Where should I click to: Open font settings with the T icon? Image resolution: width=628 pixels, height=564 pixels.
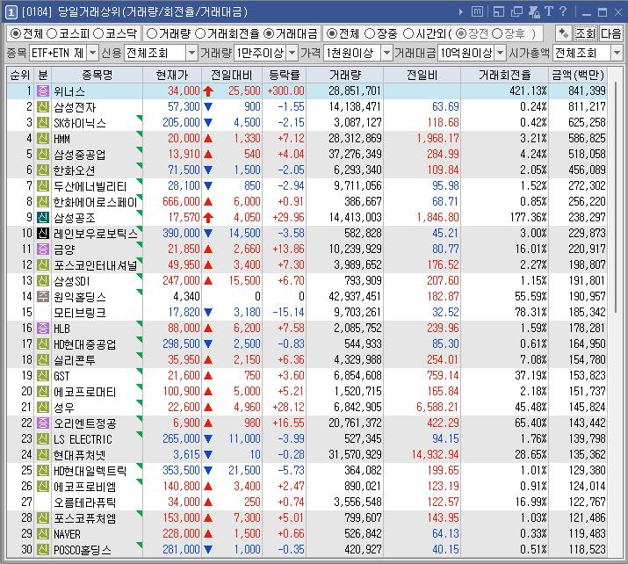pyautogui.click(x=549, y=11)
